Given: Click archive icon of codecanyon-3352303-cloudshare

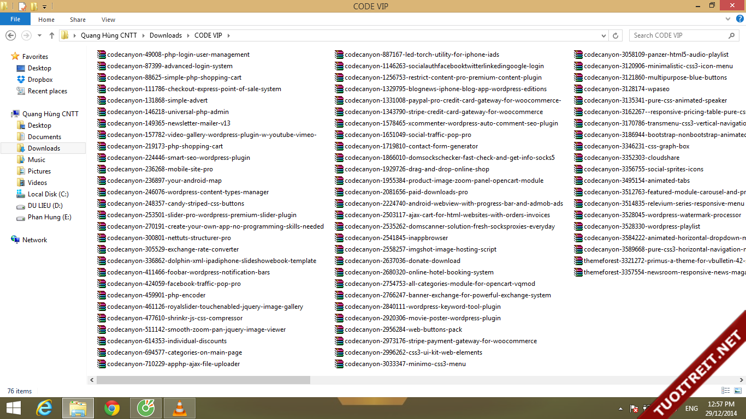Looking at the screenshot, I should pyautogui.click(x=578, y=157).
